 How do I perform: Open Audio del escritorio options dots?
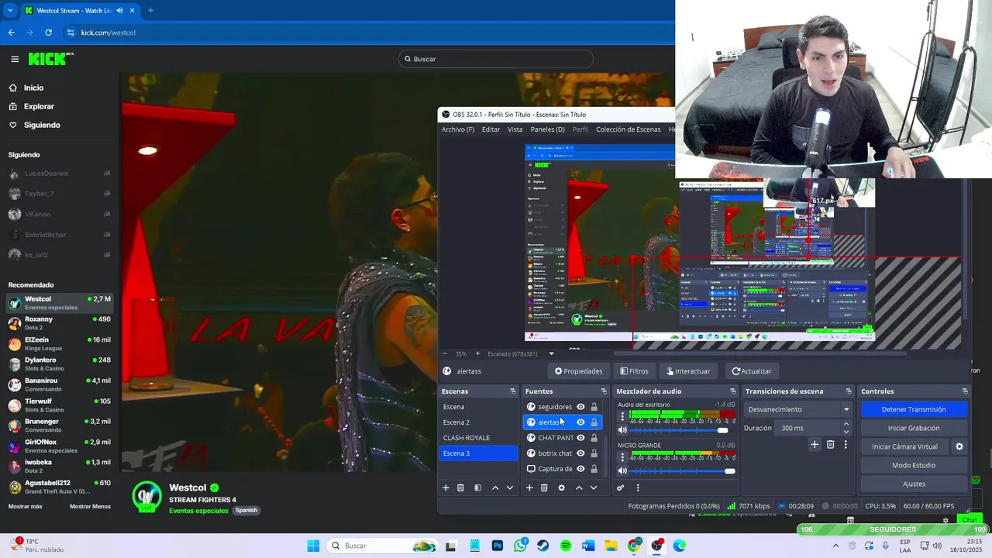pyautogui.click(x=622, y=417)
